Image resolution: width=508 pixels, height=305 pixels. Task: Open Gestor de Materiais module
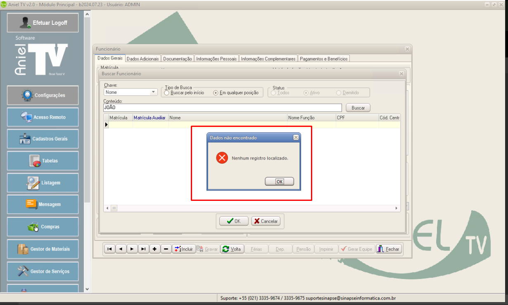tap(43, 249)
